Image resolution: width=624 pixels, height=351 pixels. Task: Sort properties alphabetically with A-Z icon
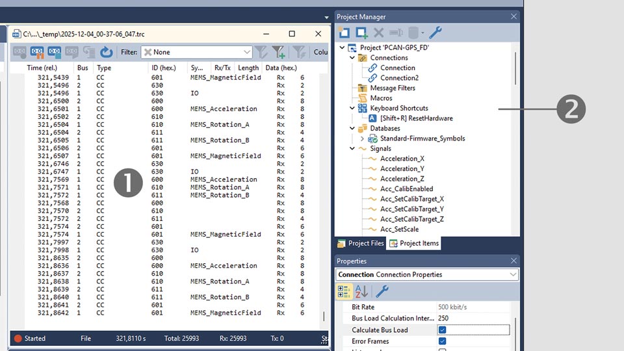(x=361, y=291)
